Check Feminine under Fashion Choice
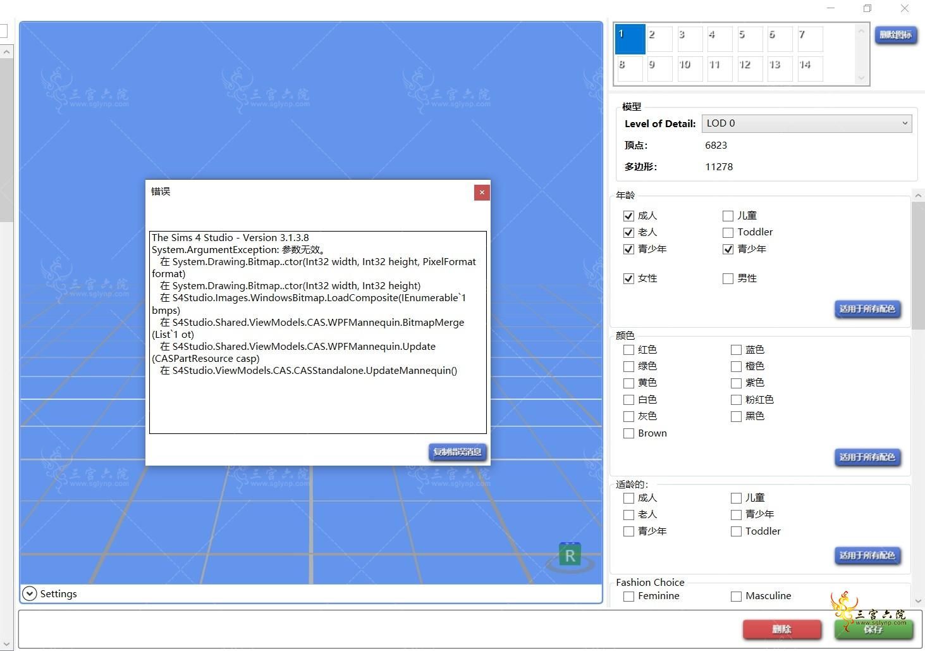Image resolution: width=925 pixels, height=651 pixels. [x=628, y=596]
